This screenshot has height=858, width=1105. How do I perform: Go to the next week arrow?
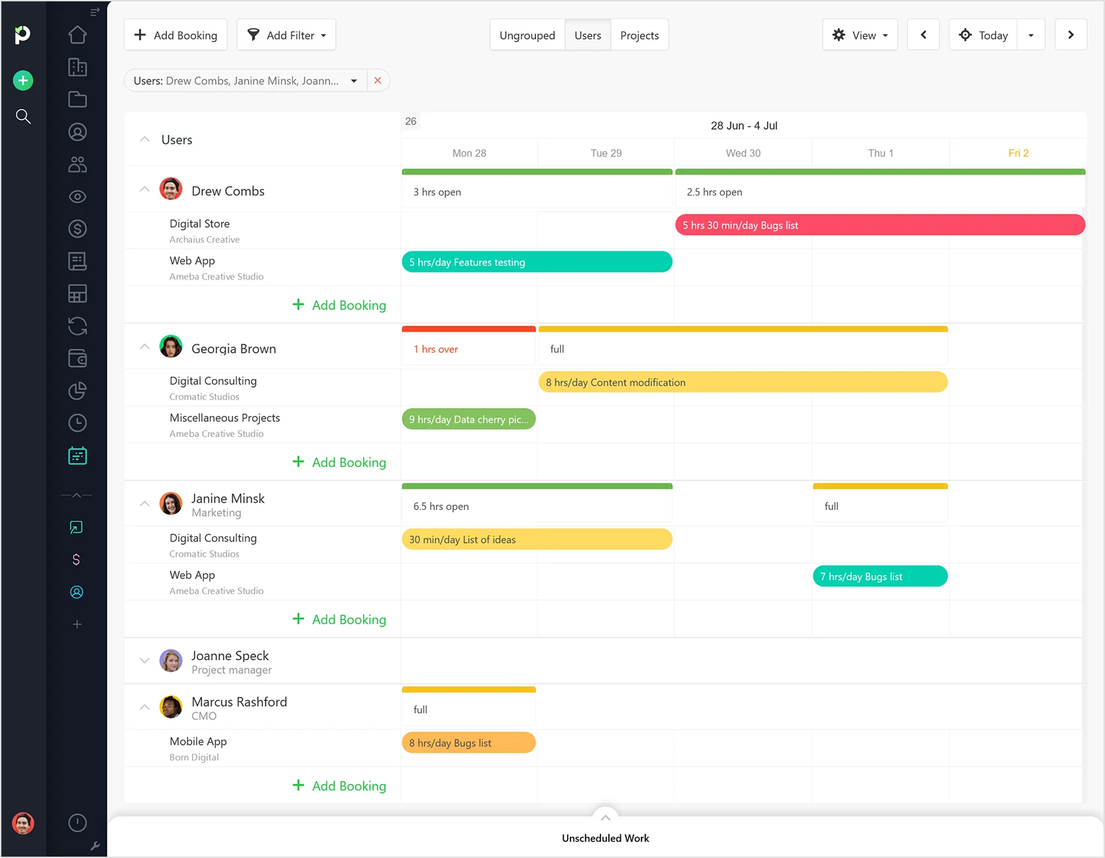1070,36
